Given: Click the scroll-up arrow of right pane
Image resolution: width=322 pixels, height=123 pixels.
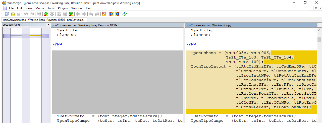Looking at the screenshot, I should pyautogui.click(x=319, y=30).
